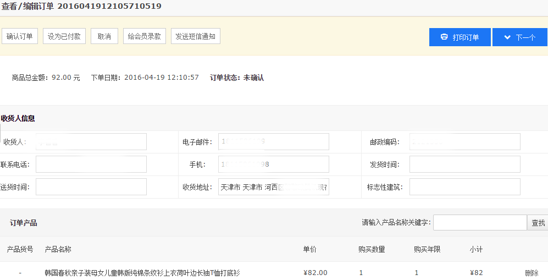Click the 发货时间 input field
This screenshot has height=280, width=548.
click(x=464, y=164)
